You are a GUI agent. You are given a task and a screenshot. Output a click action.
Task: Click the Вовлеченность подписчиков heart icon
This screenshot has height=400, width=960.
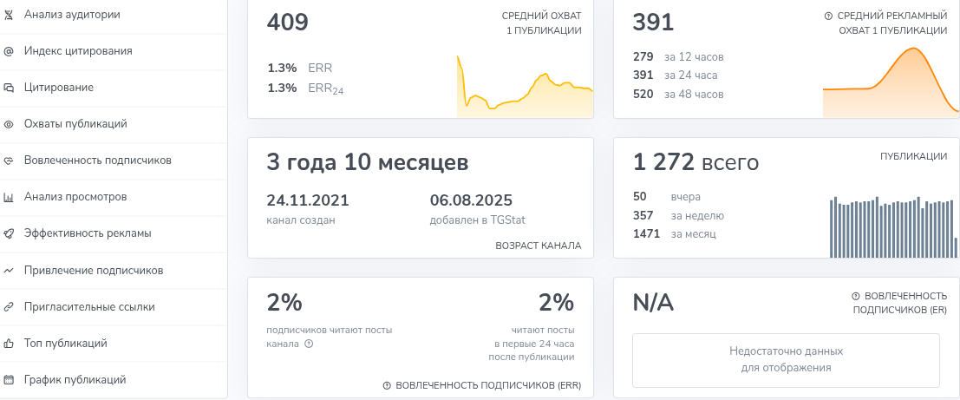9,161
